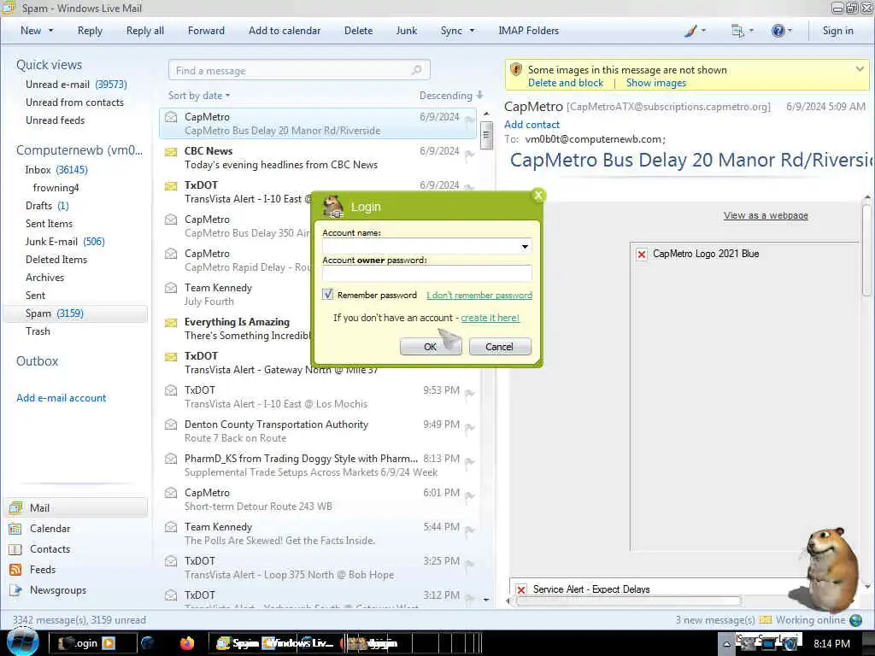Open the Windows Start orb
The width and height of the screenshot is (875, 656).
point(23,642)
